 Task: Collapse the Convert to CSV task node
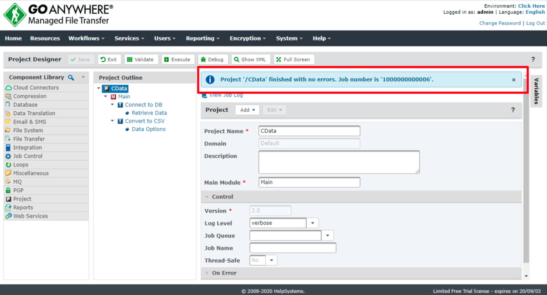[x=113, y=121]
